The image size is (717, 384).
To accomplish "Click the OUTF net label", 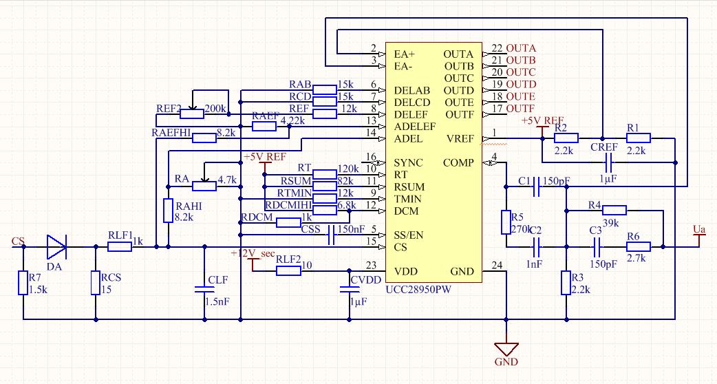I will (x=520, y=109).
